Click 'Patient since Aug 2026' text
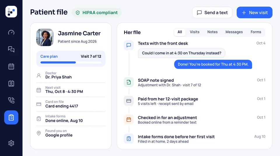This screenshot has width=280, height=156. 77,42
